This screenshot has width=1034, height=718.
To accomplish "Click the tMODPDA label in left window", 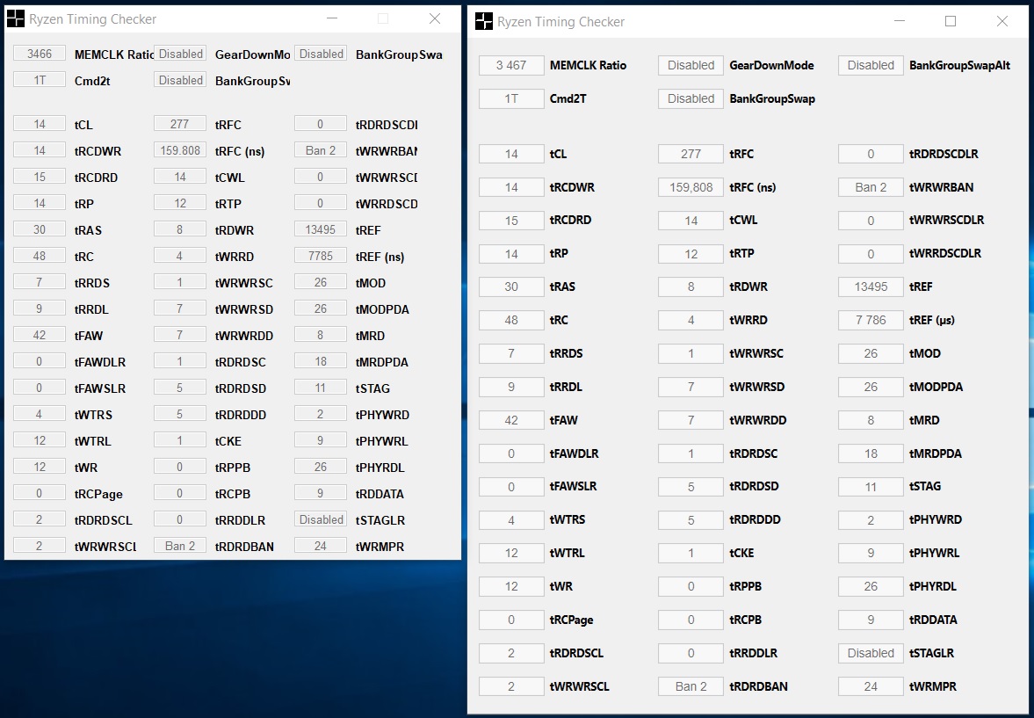I will (382, 309).
